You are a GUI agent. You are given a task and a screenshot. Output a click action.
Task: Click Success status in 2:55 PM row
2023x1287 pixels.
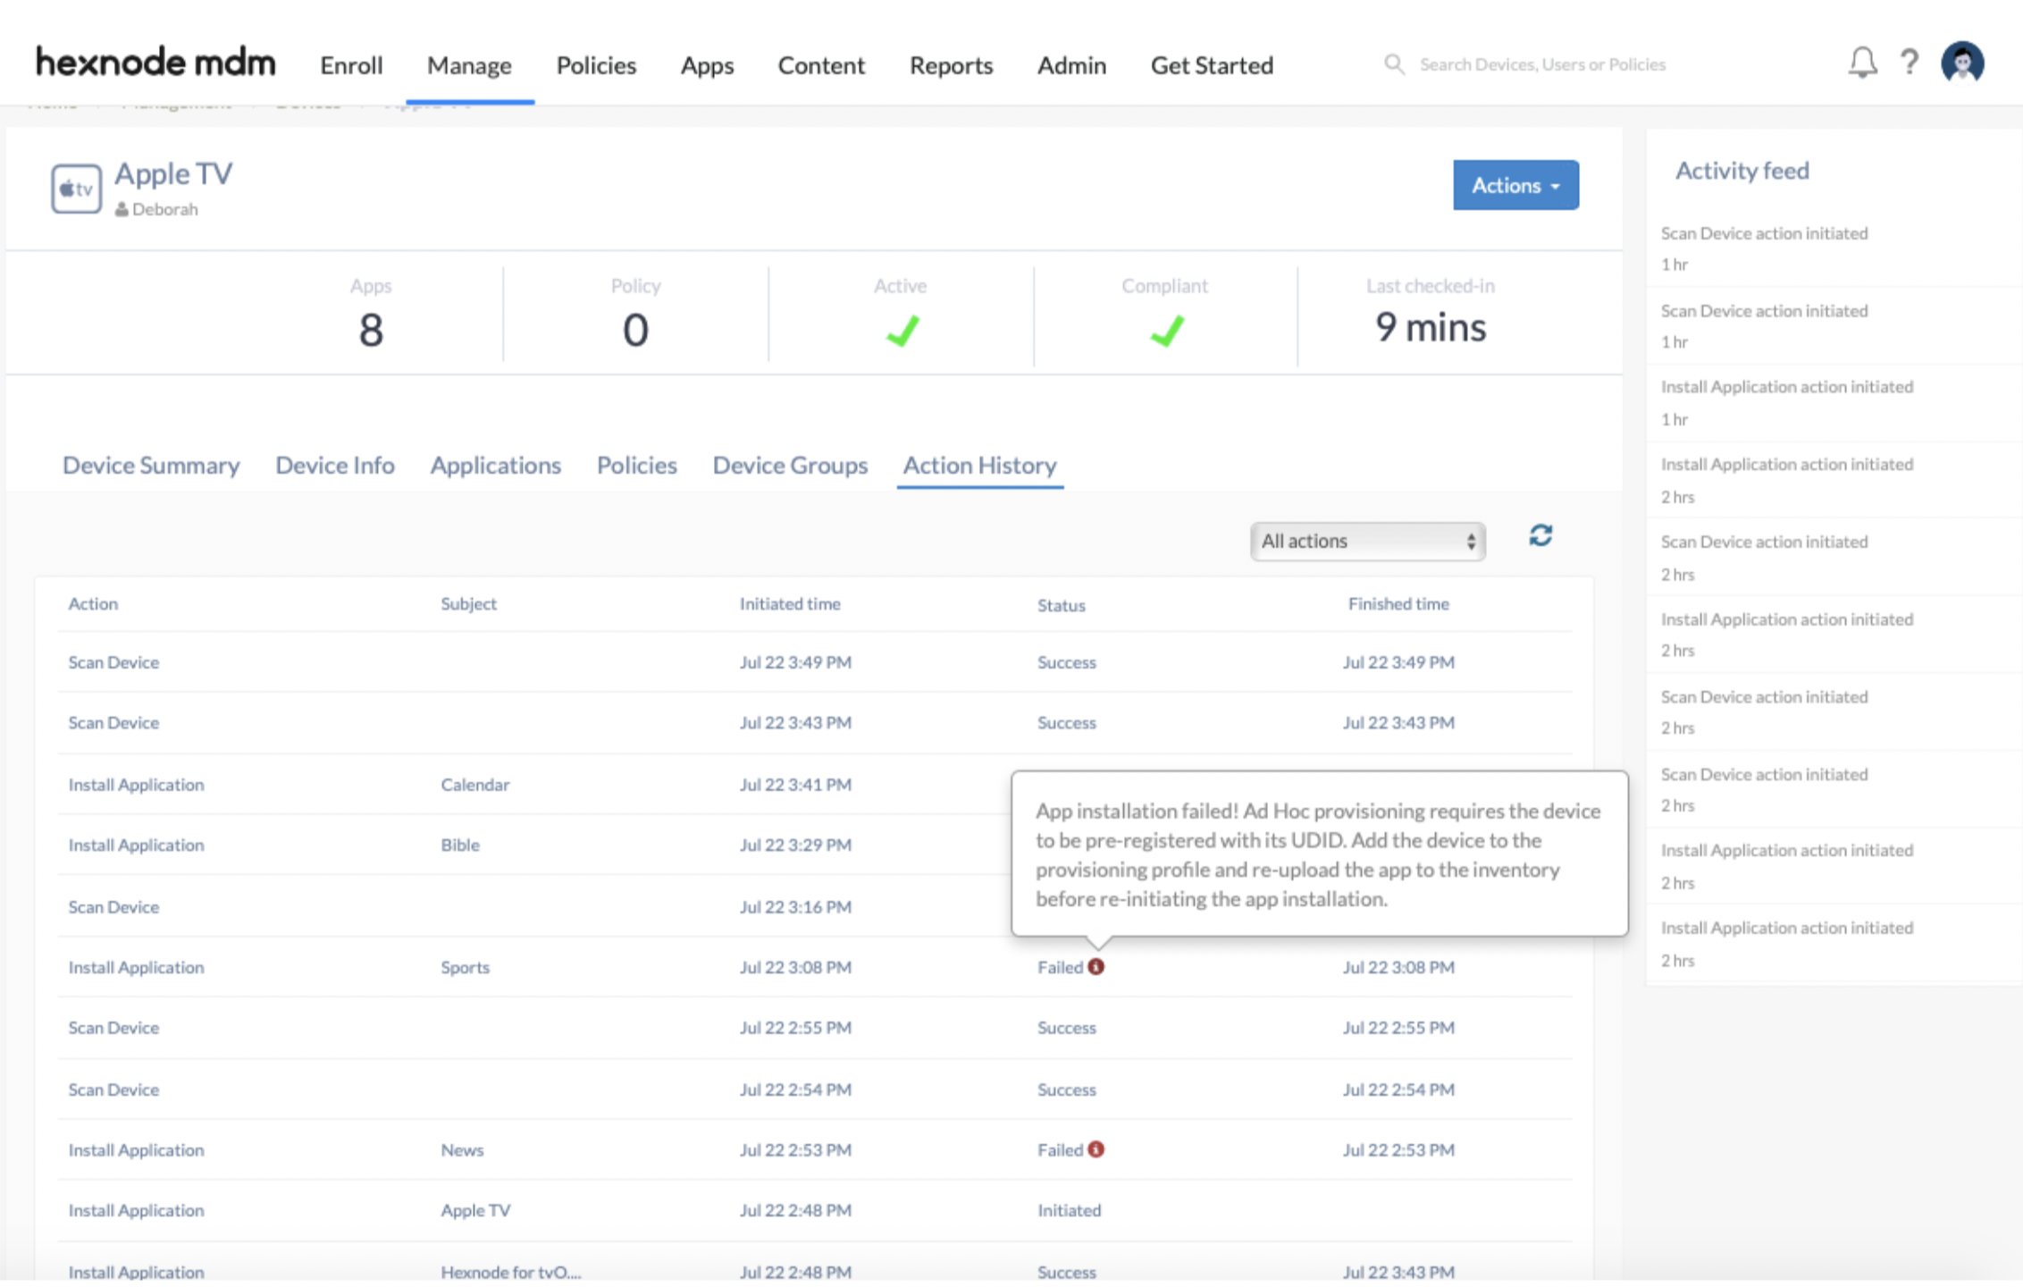1066,1028
